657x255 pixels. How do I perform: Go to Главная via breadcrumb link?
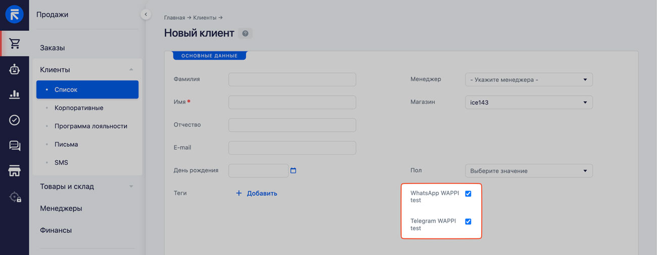tap(174, 18)
